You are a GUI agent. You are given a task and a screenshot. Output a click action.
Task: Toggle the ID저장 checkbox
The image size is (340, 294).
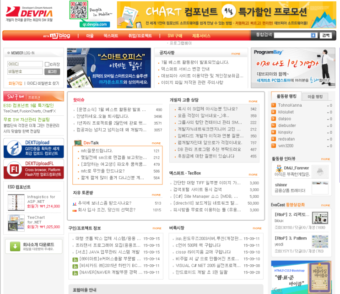47,64
